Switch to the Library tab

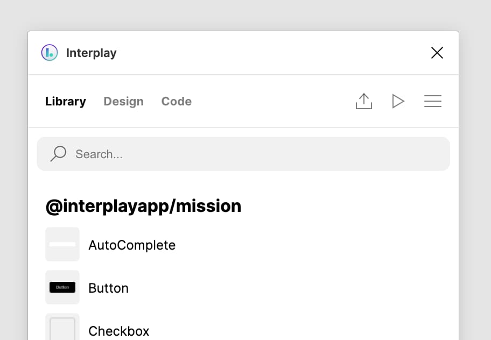tap(66, 101)
